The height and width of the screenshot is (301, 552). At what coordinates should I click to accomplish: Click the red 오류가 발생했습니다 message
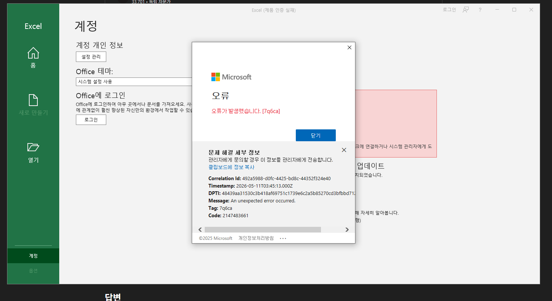245,111
